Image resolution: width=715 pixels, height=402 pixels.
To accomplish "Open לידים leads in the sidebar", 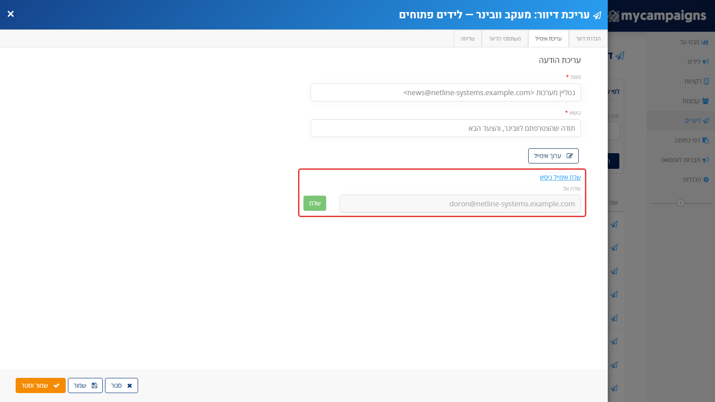I will click(698, 62).
